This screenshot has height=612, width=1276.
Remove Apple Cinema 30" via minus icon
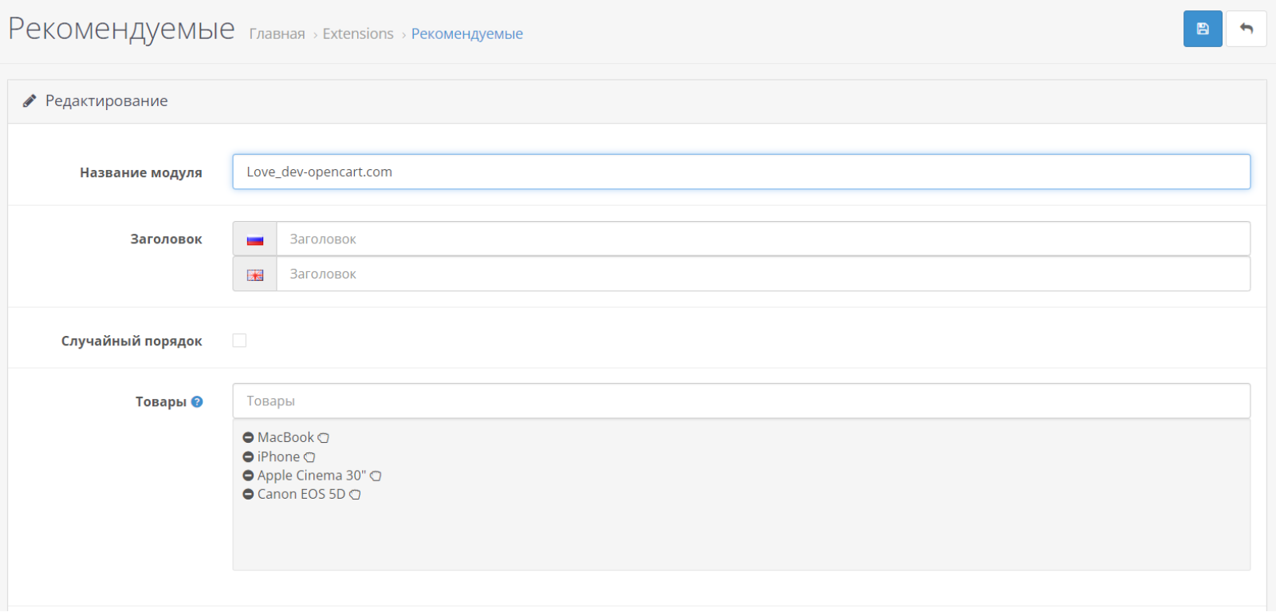pyautogui.click(x=248, y=476)
